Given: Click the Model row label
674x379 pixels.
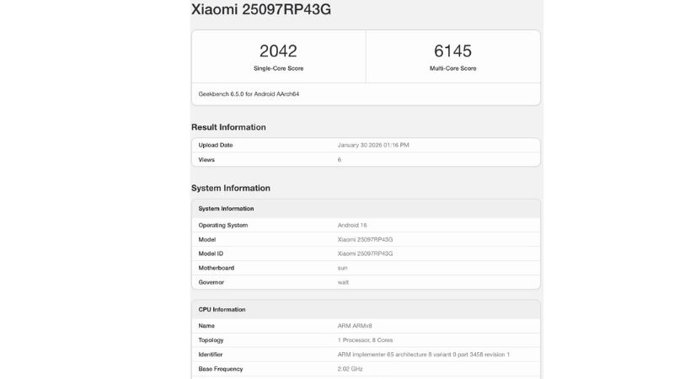Looking at the screenshot, I should point(206,240).
